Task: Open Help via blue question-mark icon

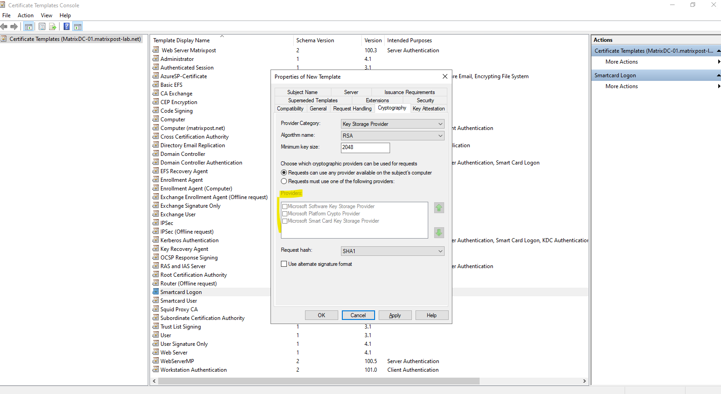Action: click(x=66, y=26)
